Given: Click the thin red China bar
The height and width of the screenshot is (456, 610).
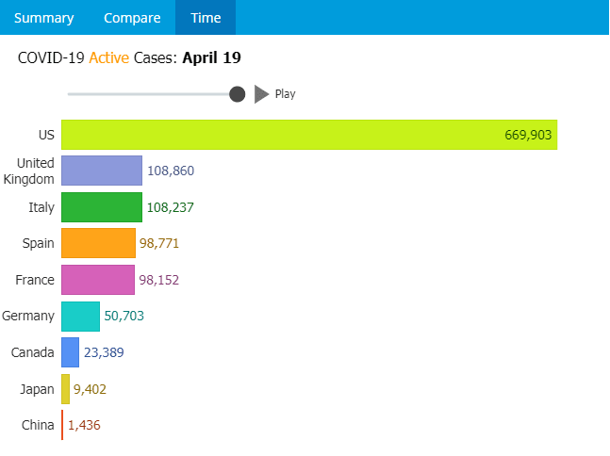Looking at the screenshot, I should tap(62, 425).
